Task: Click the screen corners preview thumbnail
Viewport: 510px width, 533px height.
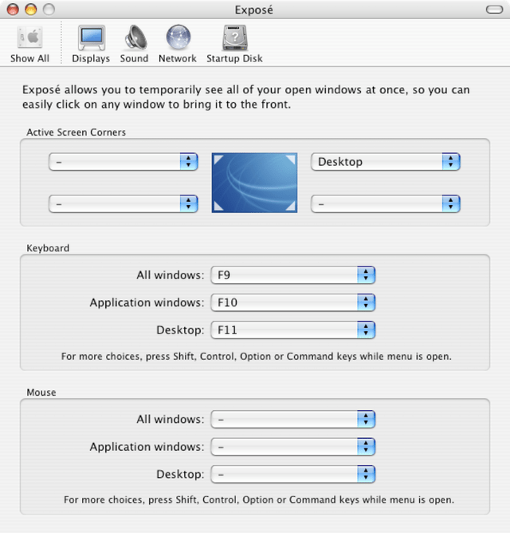Action: pyautogui.click(x=254, y=183)
